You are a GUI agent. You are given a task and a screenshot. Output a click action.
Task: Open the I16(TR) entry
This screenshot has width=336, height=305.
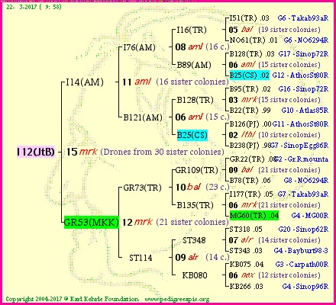(192, 30)
